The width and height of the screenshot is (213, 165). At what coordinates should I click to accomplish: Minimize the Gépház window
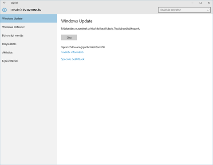pyautogui.click(x=193, y=3)
